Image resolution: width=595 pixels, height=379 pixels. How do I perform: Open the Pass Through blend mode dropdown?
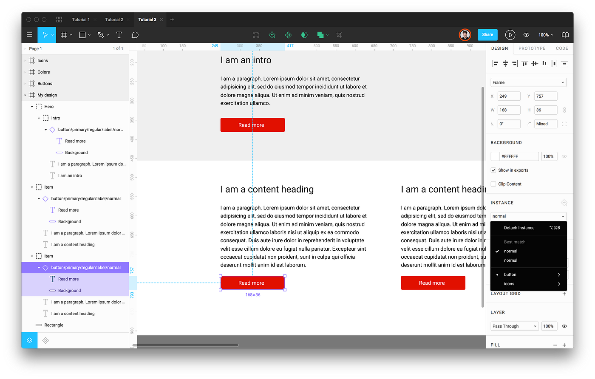coord(515,326)
